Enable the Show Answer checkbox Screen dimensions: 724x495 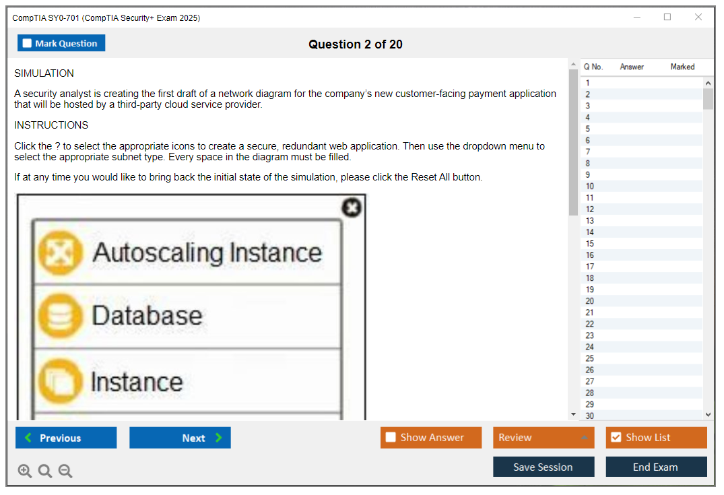point(391,438)
